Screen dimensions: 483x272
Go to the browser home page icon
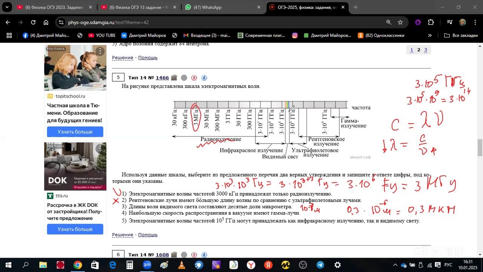pos(46,22)
